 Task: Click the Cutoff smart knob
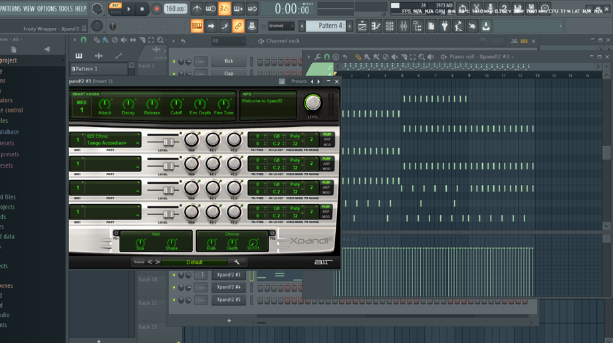click(x=176, y=104)
